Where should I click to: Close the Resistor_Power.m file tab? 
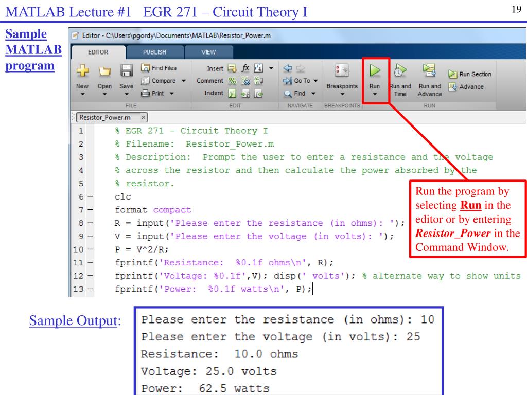point(143,117)
